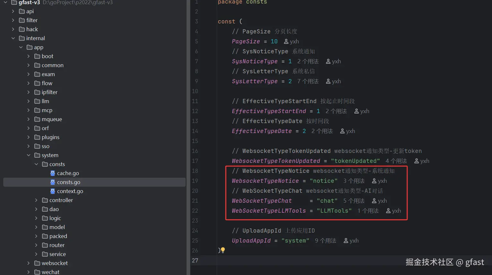Expand the hack folder
Screen dimensions: 492x275
[13, 29]
